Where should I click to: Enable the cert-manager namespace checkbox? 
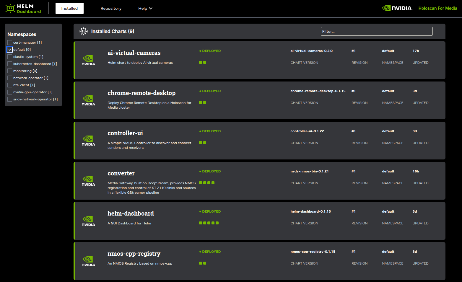pos(10,43)
